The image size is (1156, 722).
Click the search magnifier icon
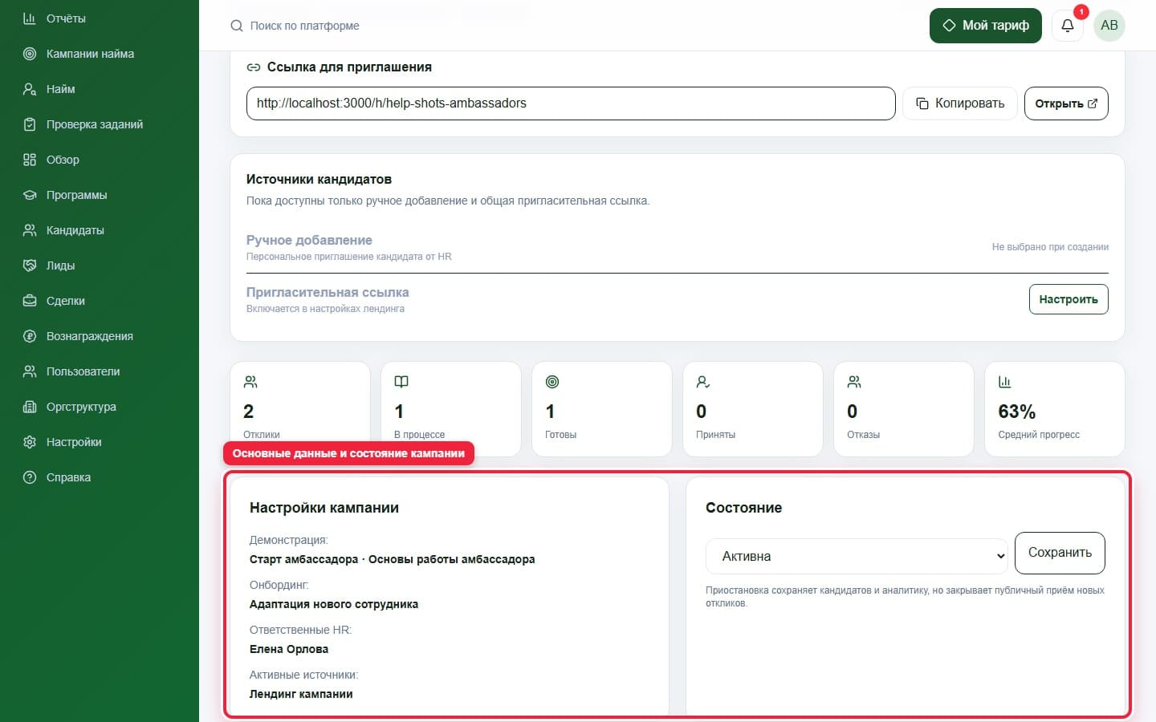tap(237, 26)
